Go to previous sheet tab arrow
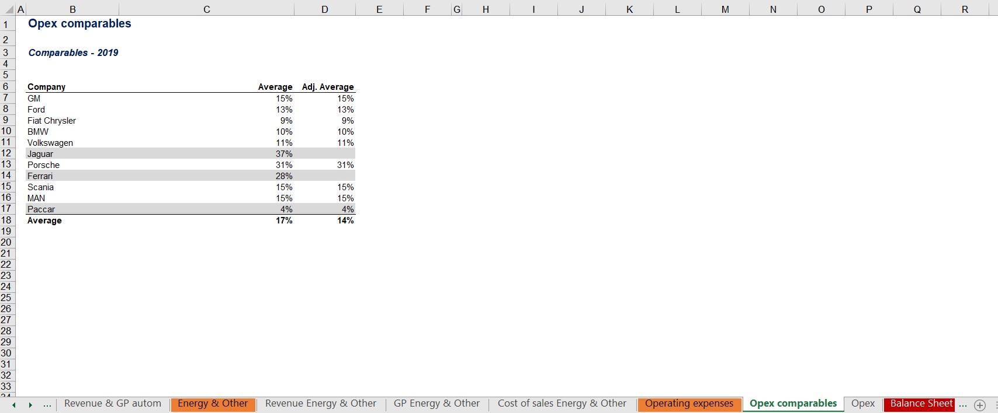 14,405
